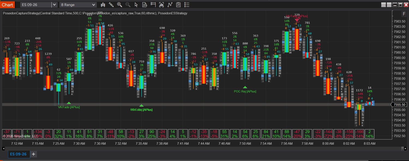Click the -37 delta cell
Screen dimensions: 409x161
(7, 134)
